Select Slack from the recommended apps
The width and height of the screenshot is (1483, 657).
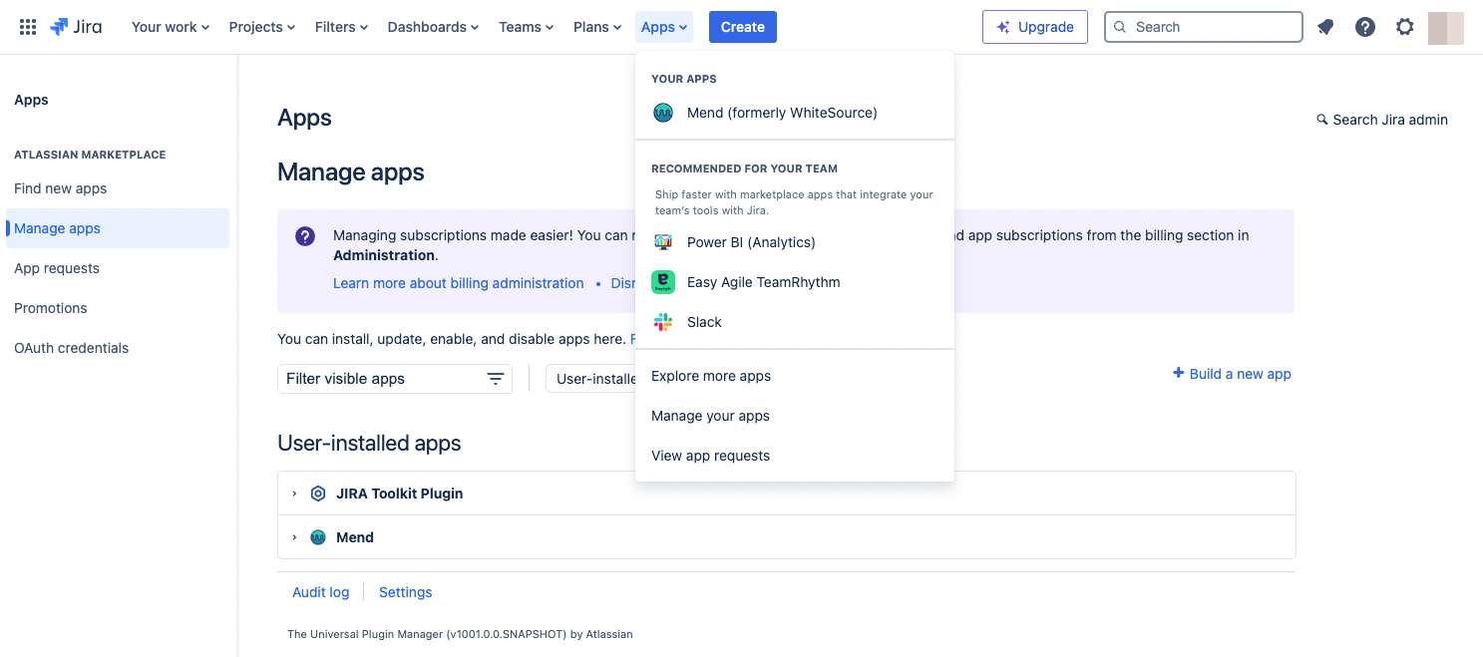[x=704, y=322]
